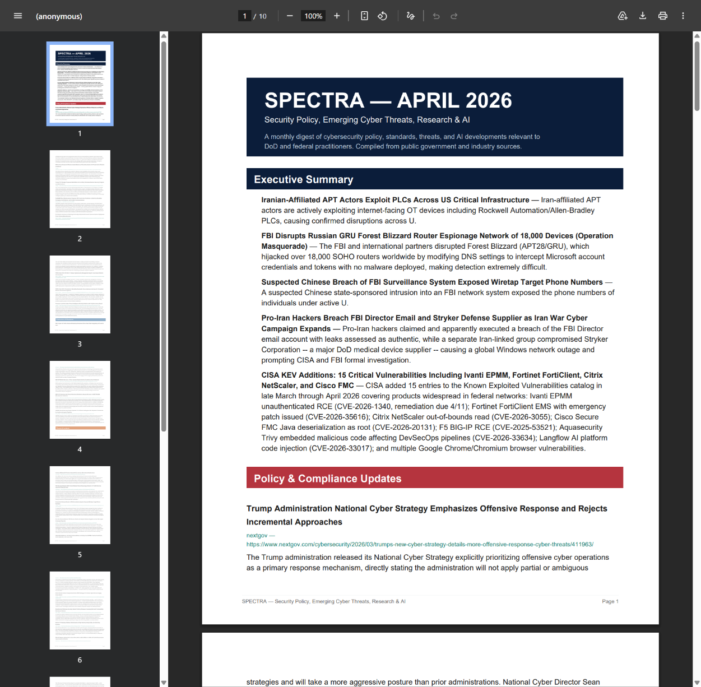Select the current page number field

click(244, 16)
